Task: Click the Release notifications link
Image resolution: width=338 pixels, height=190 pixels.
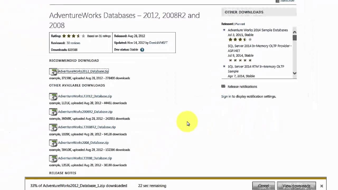Action: 242,87
